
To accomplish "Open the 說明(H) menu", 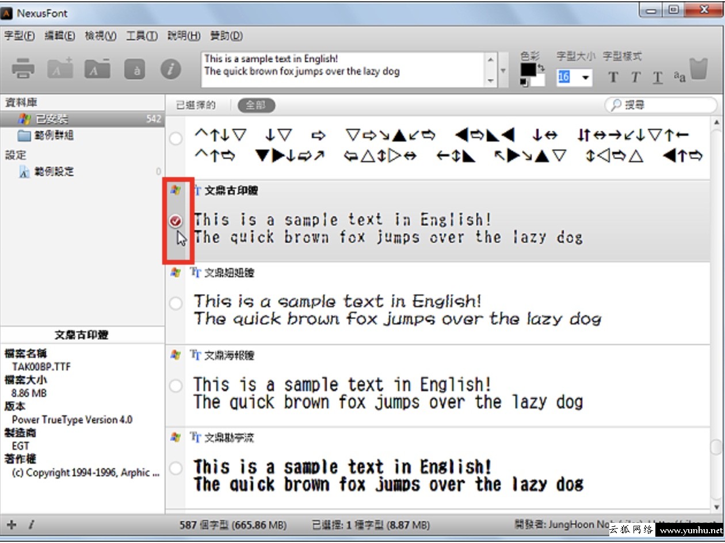I will [184, 36].
